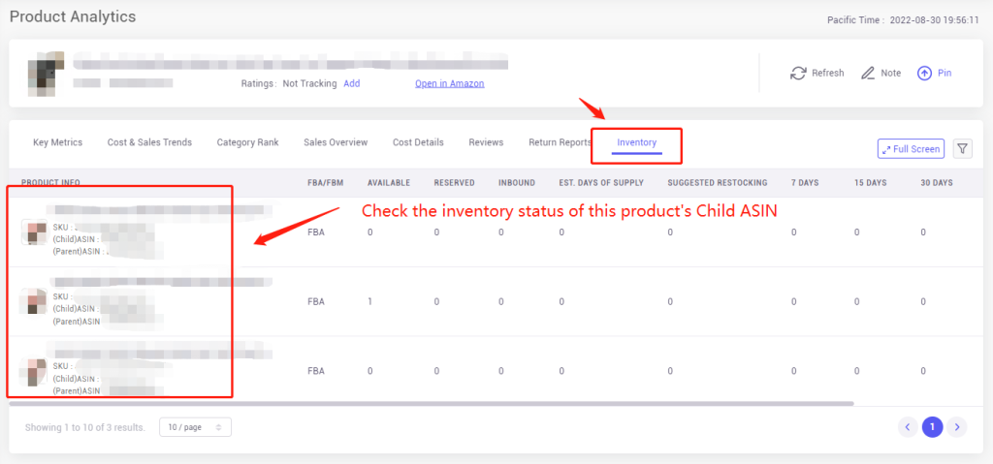Switch to the Cost & Sales Trends tab
Image resolution: width=993 pixels, height=464 pixels.
149,142
